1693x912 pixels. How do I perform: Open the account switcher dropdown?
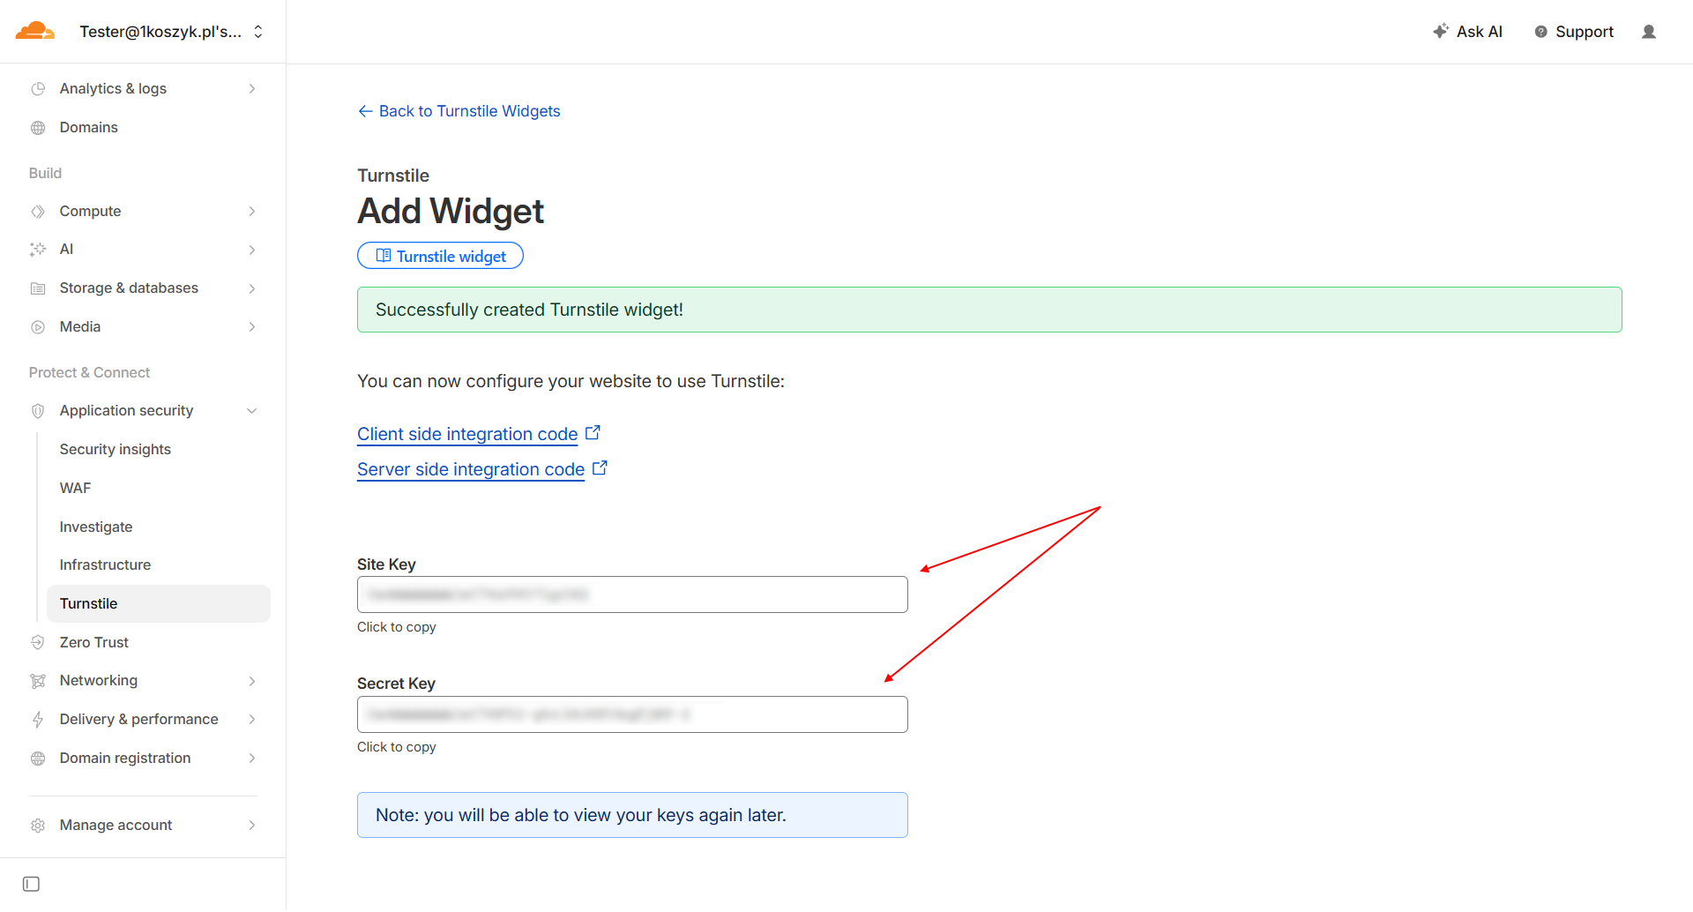coord(258,32)
